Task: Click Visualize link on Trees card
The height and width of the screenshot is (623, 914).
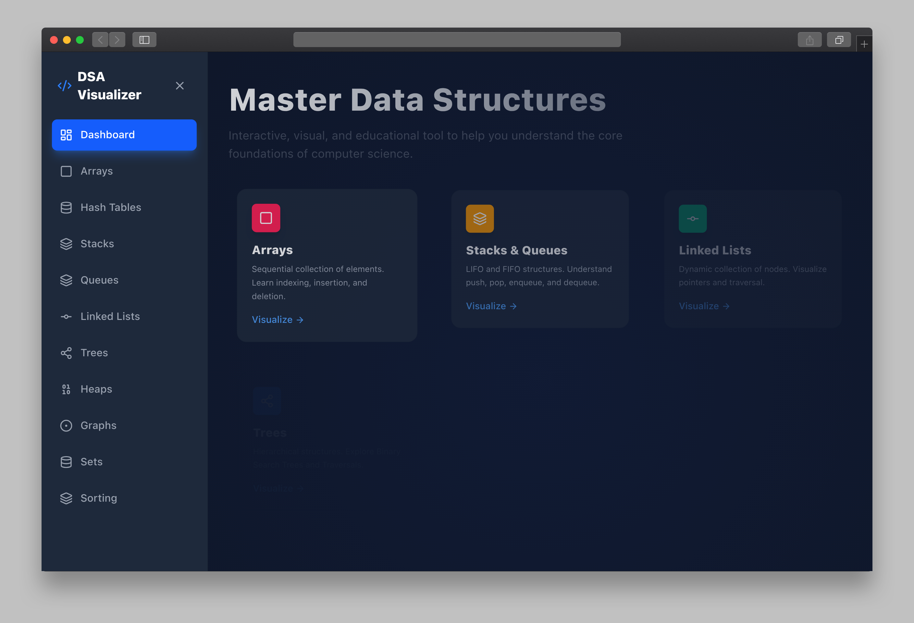Action: [278, 489]
